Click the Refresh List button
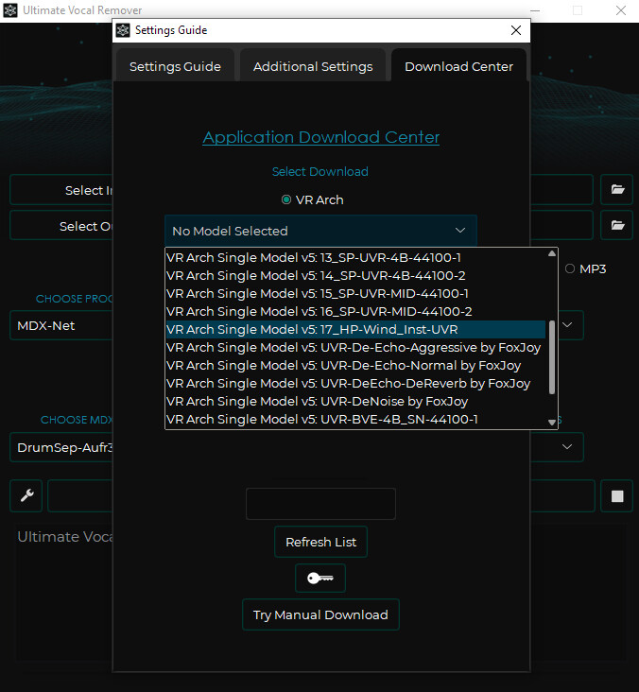The image size is (639, 692). (x=320, y=542)
